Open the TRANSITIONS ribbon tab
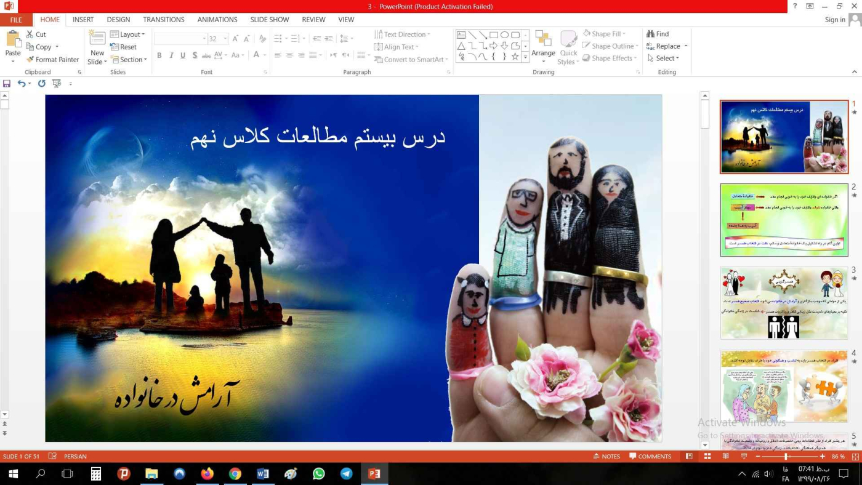 click(x=163, y=20)
